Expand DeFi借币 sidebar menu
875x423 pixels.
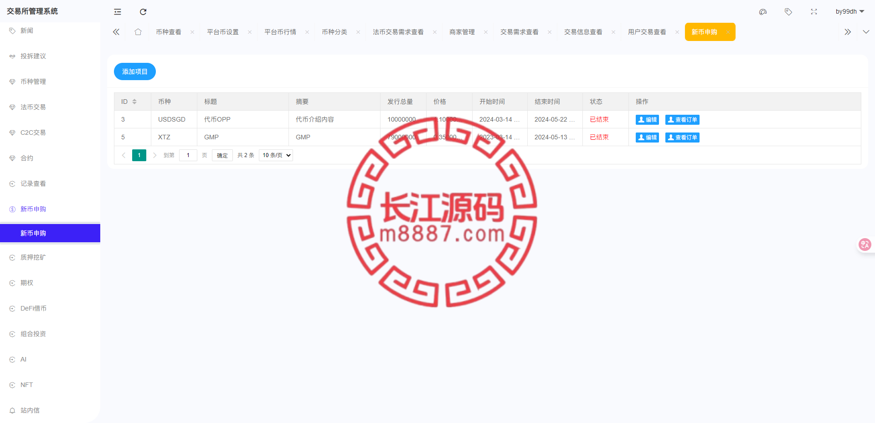pyautogui.click(x=50, y=308)
